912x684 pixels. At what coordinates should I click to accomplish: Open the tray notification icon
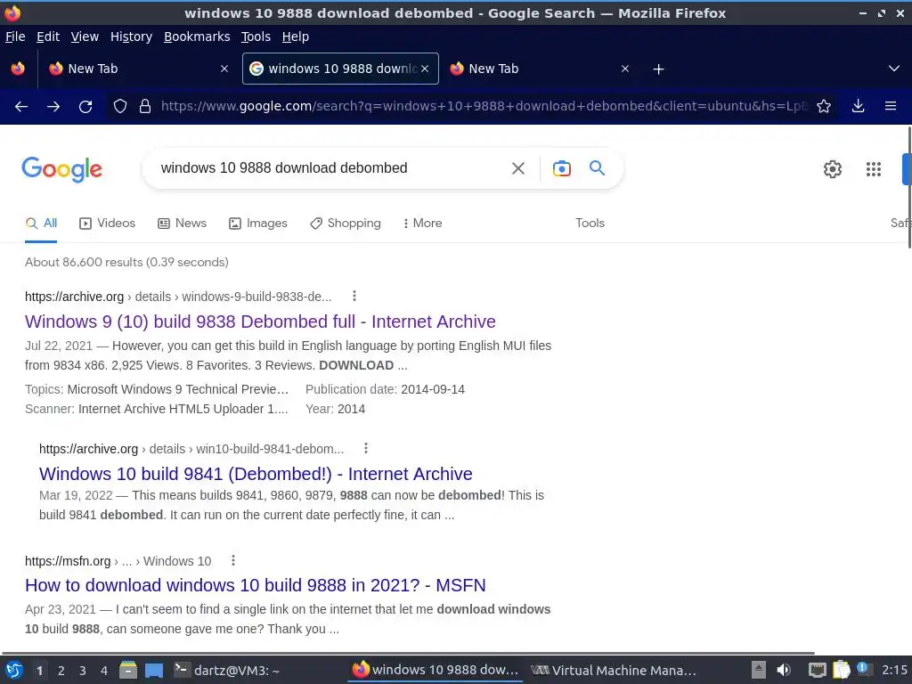click(x=864, y=669)
